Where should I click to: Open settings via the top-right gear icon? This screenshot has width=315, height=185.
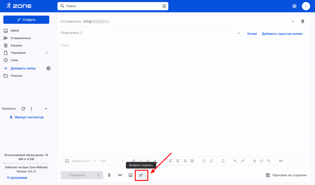(x=294, y=6)
